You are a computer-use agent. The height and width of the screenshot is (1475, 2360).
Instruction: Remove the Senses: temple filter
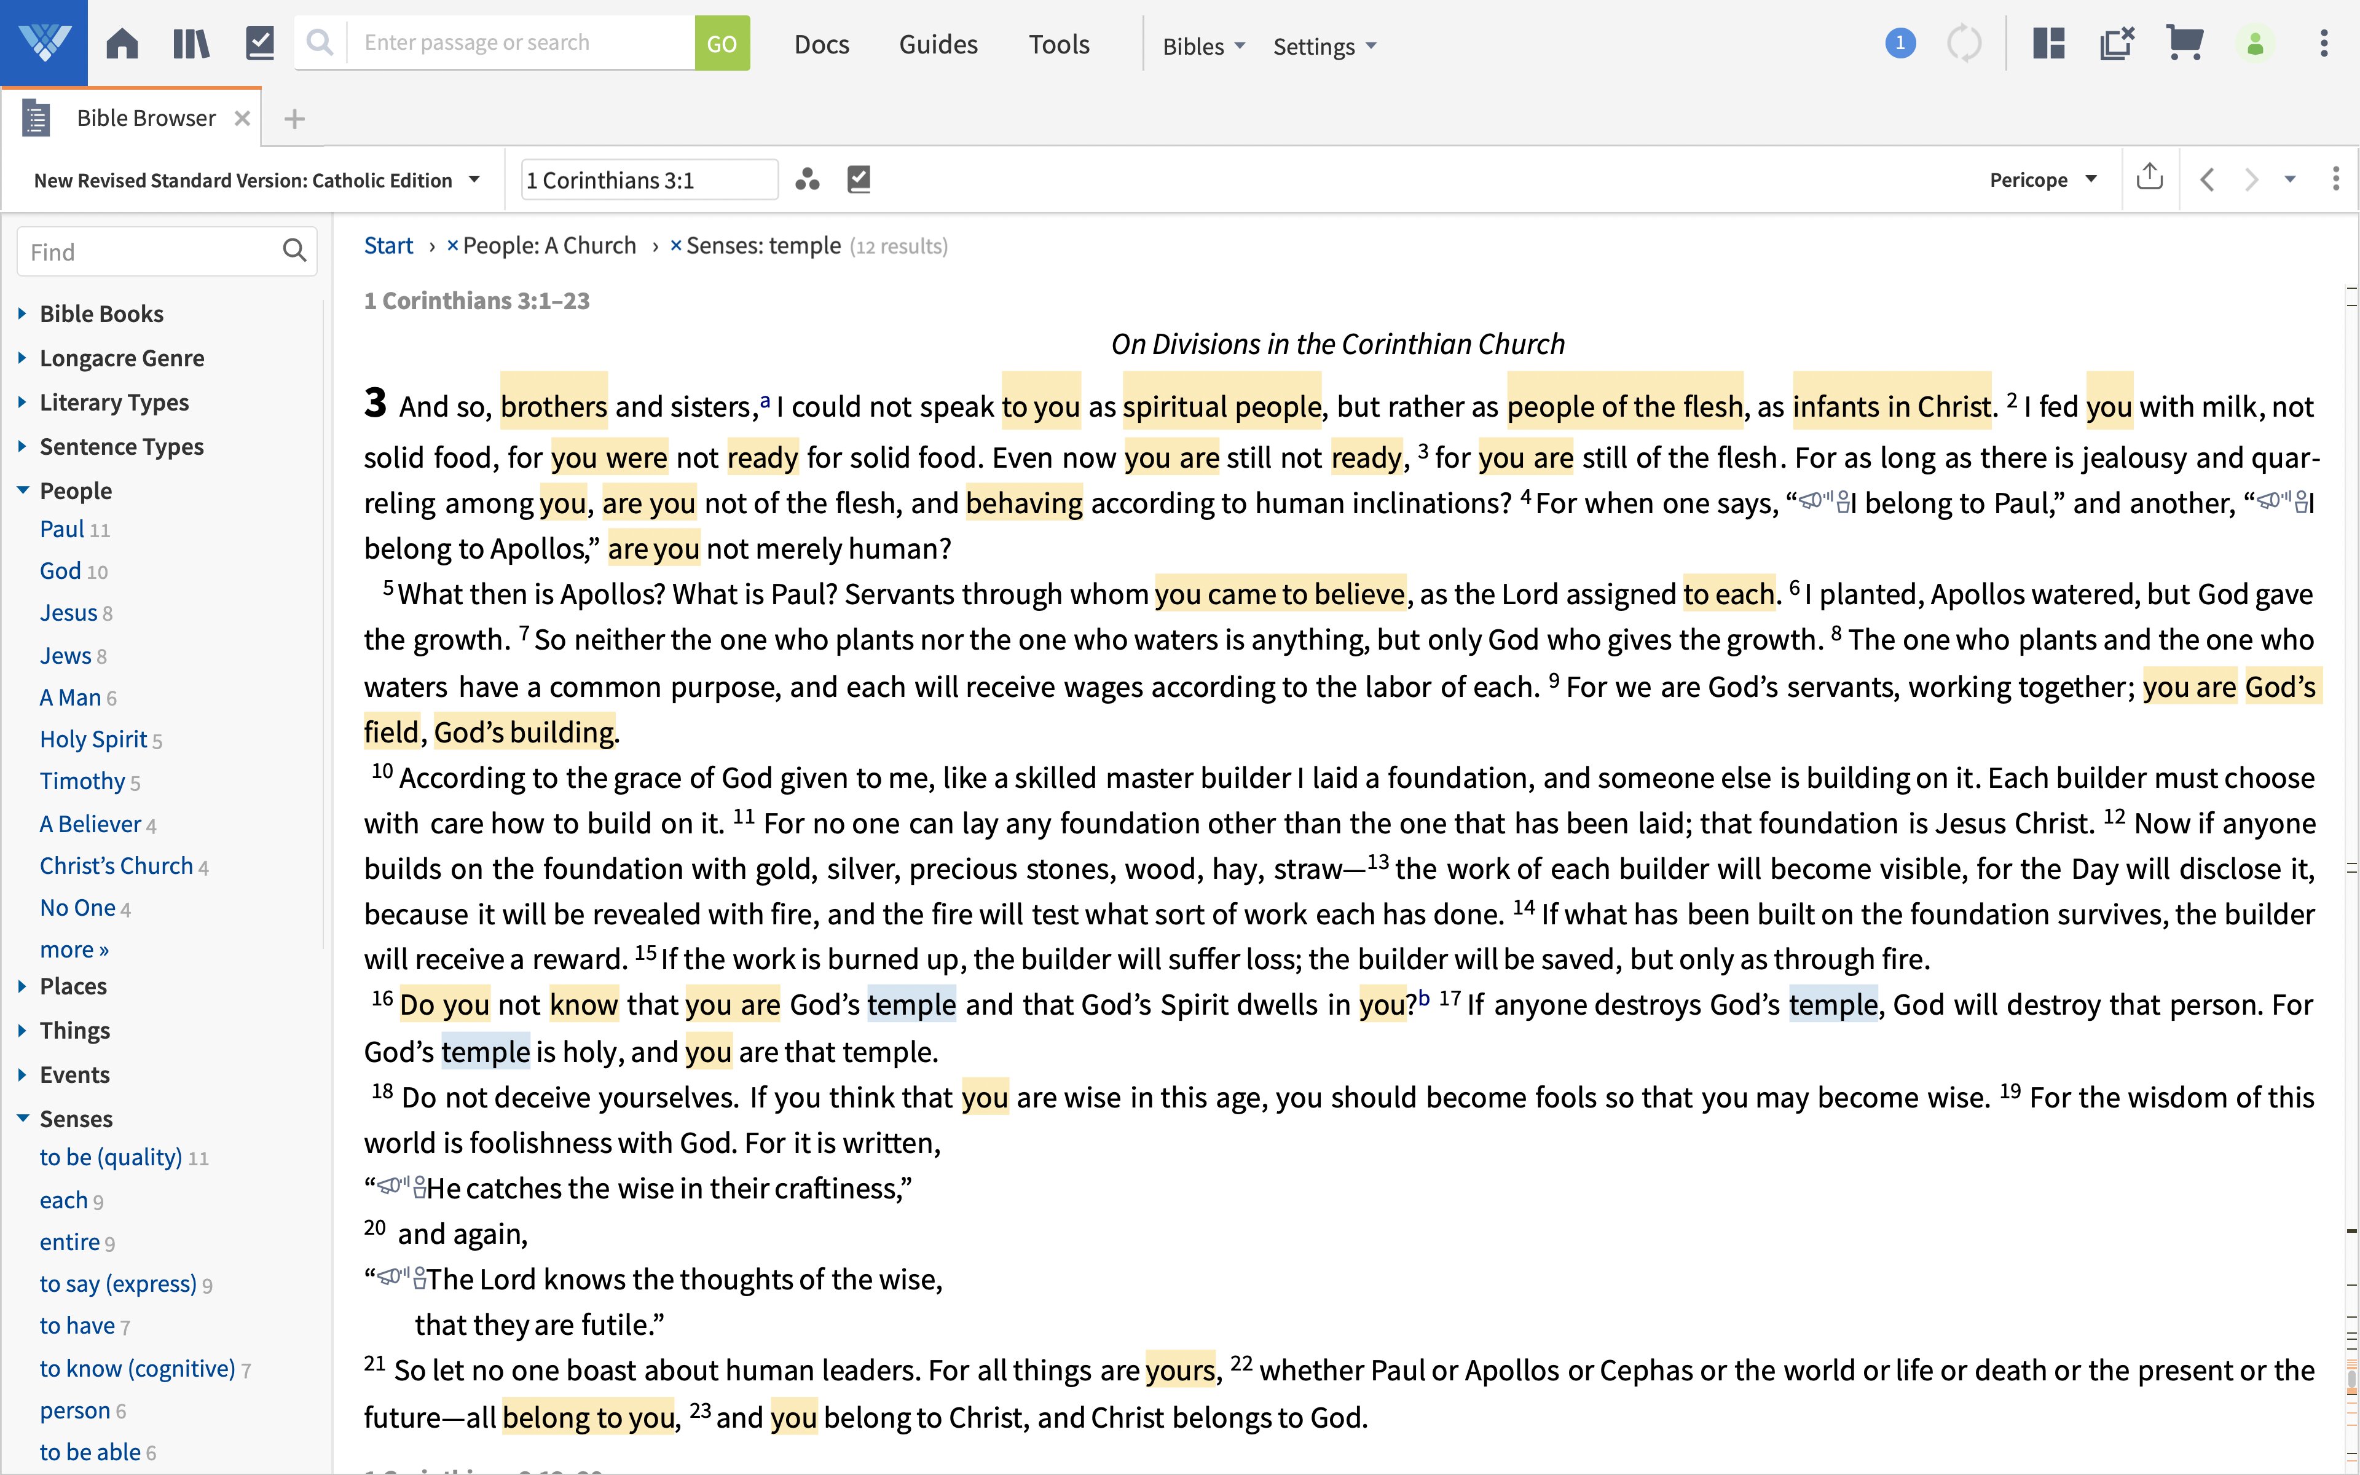pyautogui.click(x=676, y=246)
